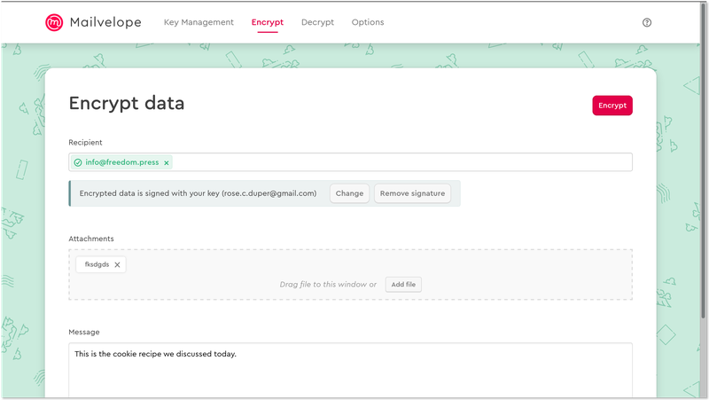This screenshot has height=400, width=709.
Task: Click the Mailvelope brand name
Action: coord(105,22)
